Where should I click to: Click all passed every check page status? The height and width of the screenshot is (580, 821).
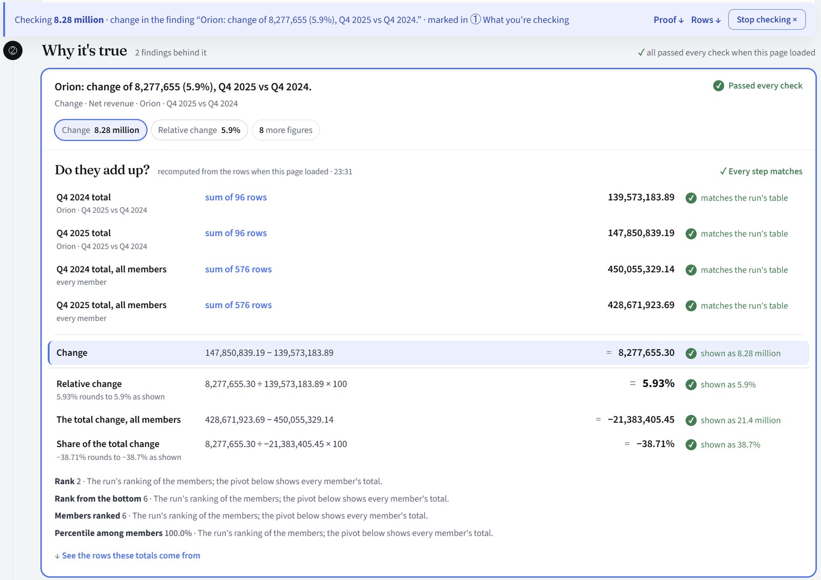[727, 52]
